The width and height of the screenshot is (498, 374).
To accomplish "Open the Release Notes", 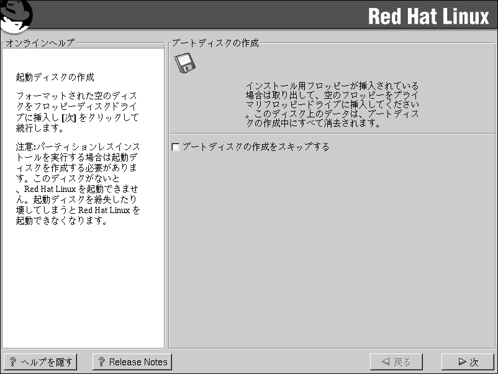I will pos(132,362).
